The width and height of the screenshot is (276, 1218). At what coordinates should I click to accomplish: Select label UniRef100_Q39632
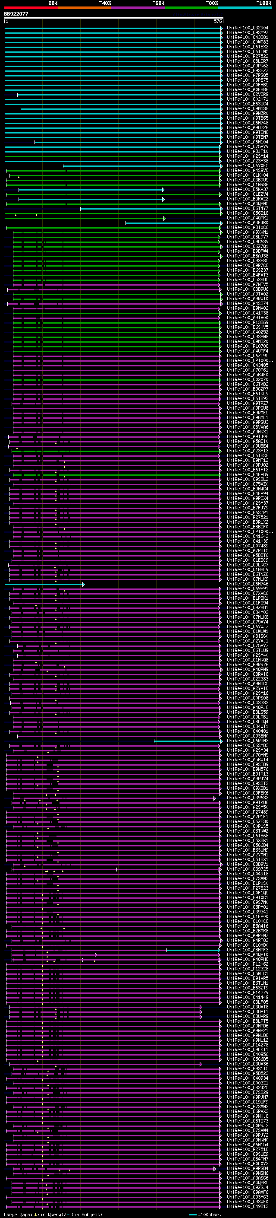click(248, 798)
